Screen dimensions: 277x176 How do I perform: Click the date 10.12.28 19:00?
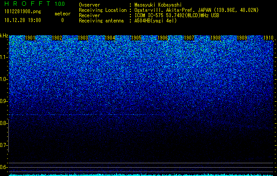click(x=22, y=20)
